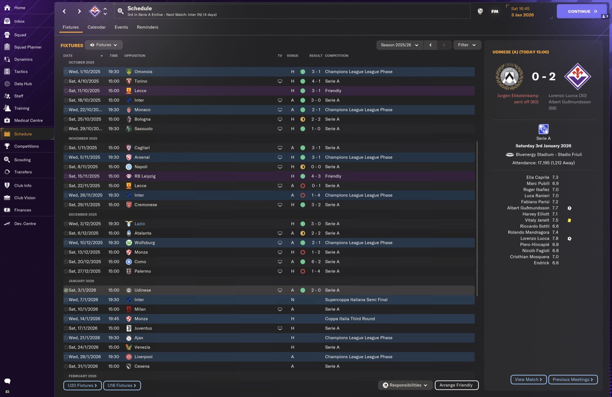Open the Fixtures view dropdown
This screenshot has height=397, width=612.
(104, 45)
